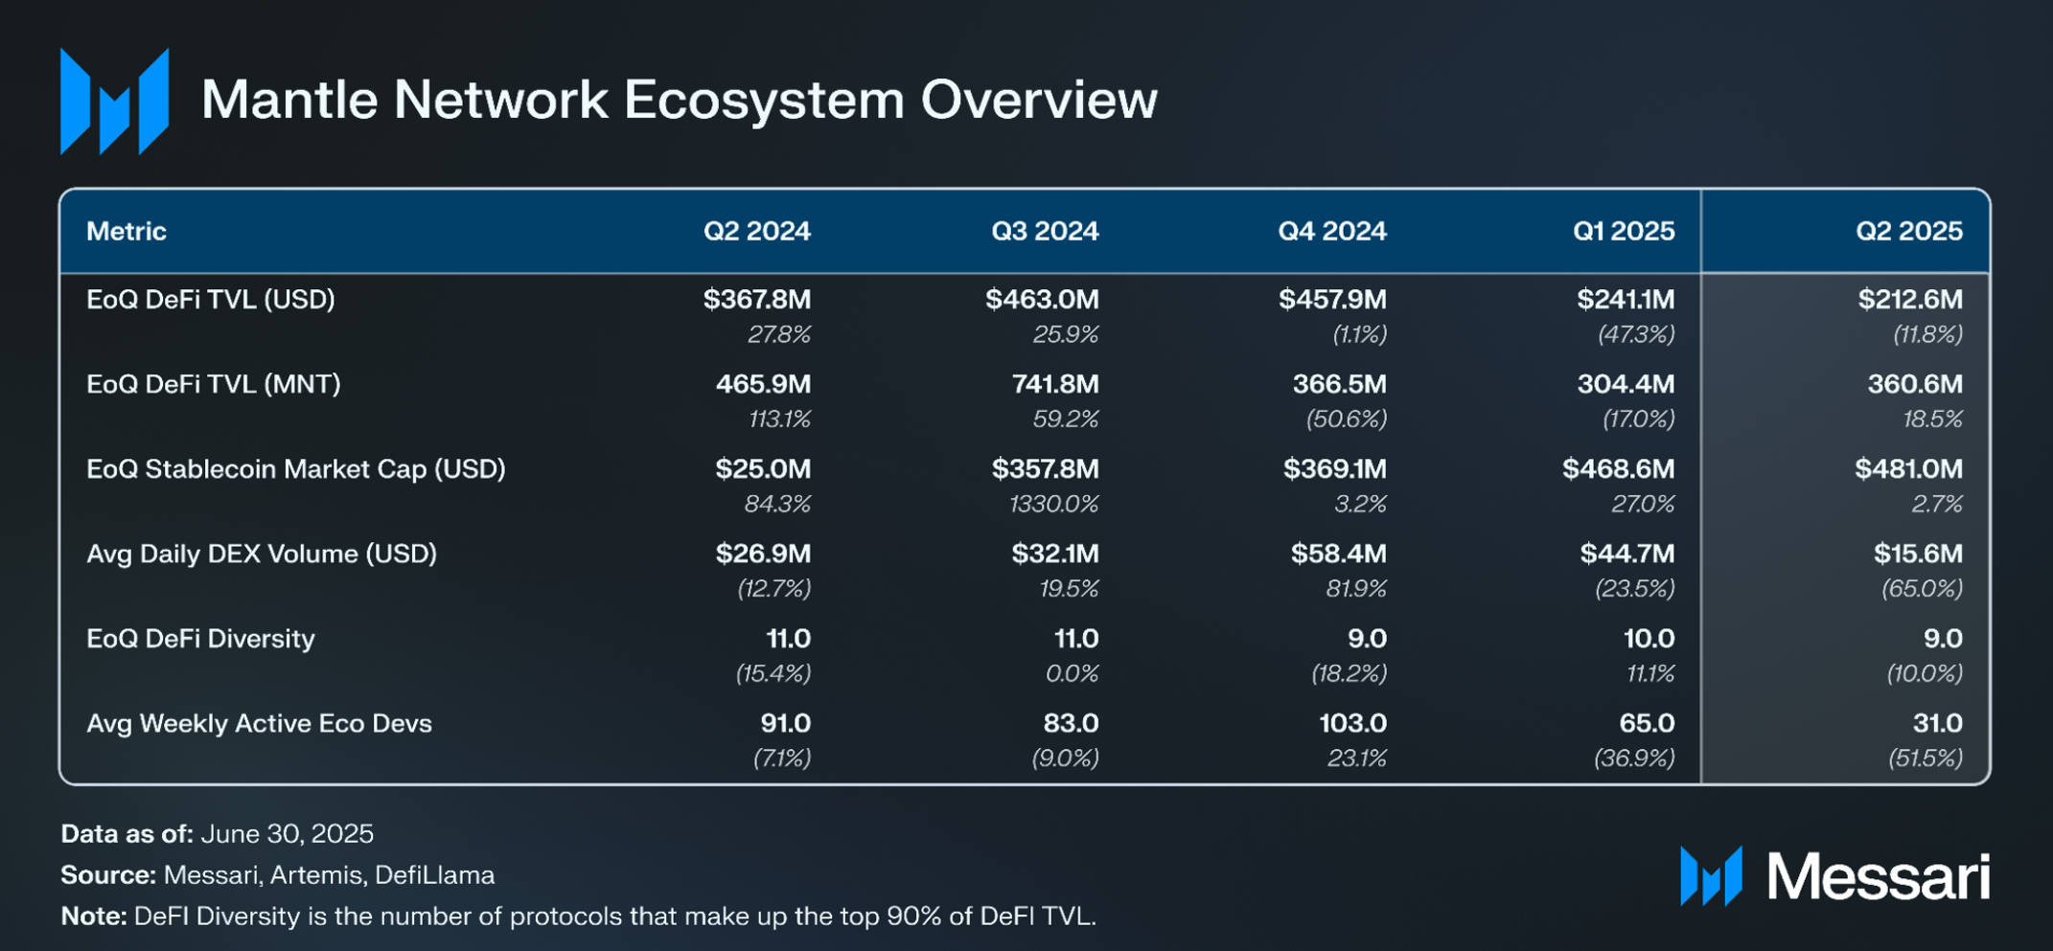
Task: Click the 304.4M value
Action: click(x=1626, y=385)
